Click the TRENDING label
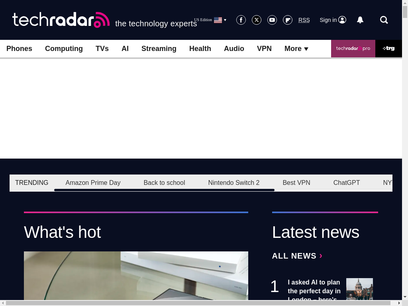This screenshot has width=408, height=306. (x=32, y=182)
